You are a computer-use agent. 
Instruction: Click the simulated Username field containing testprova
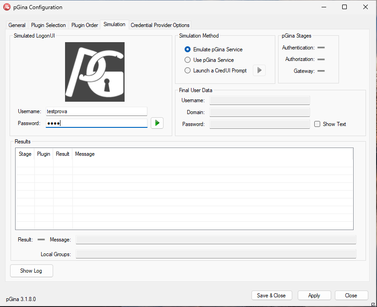96,111
